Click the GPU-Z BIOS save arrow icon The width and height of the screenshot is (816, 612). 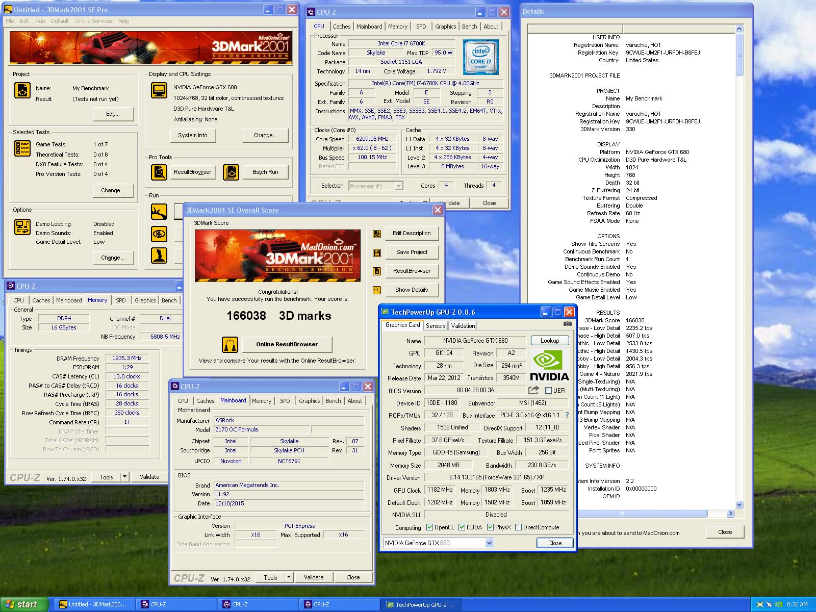pos(533,390)
